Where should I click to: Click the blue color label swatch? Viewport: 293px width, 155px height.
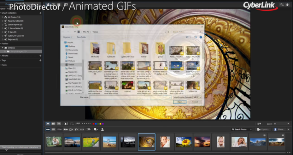pos(96,124)
